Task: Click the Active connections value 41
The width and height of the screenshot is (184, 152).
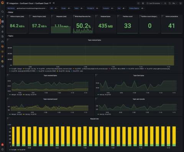Action: [x=171, y=26]
